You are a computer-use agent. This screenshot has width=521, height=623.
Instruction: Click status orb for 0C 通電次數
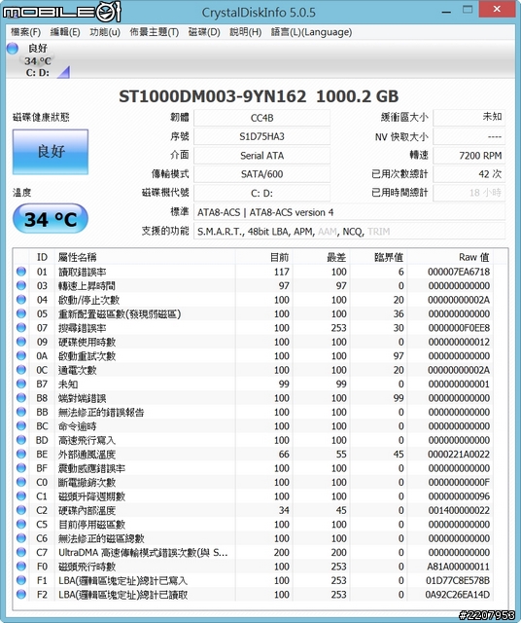pos(21,370)
